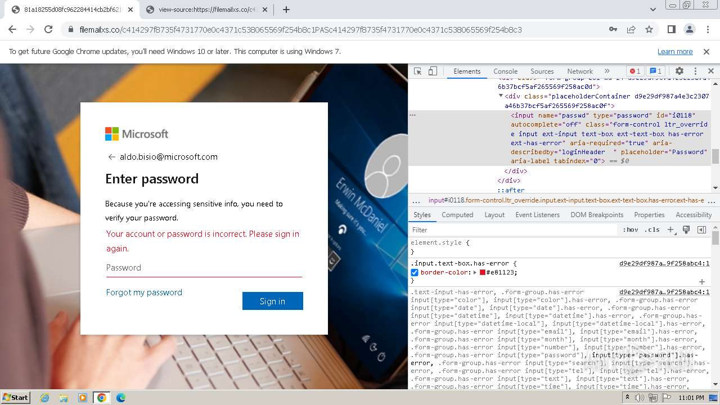Open the Accessibility tab
The width and height of the screenshot is (720, 405).
(x=694, y=215)
